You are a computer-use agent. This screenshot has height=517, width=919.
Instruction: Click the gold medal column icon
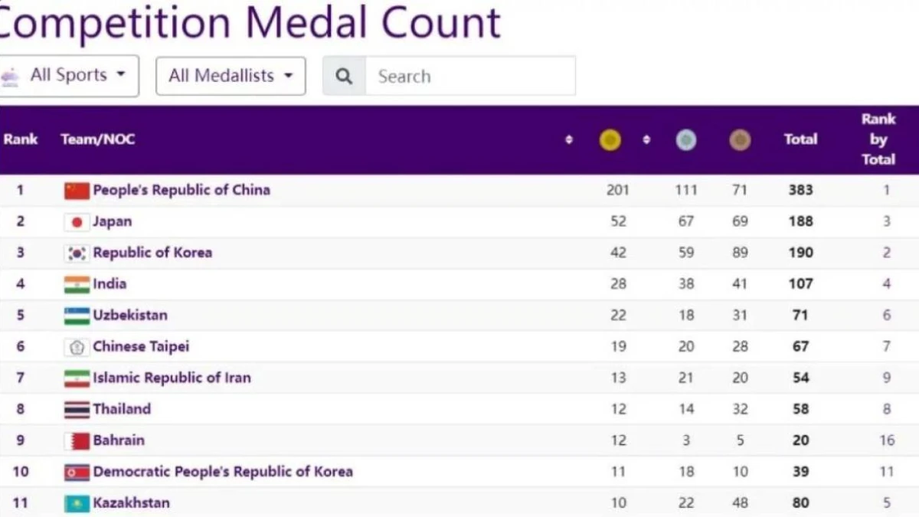coord(610,140)
